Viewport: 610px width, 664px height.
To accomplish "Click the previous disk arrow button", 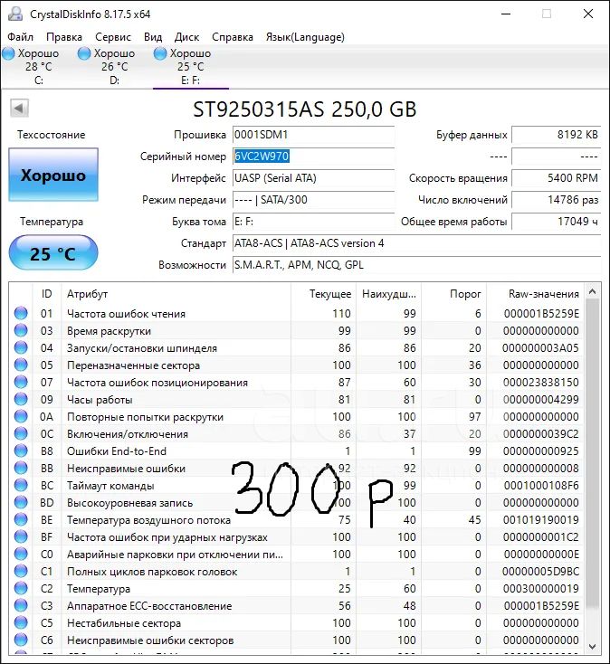I will pyautogui.click(x=19, y=108).
